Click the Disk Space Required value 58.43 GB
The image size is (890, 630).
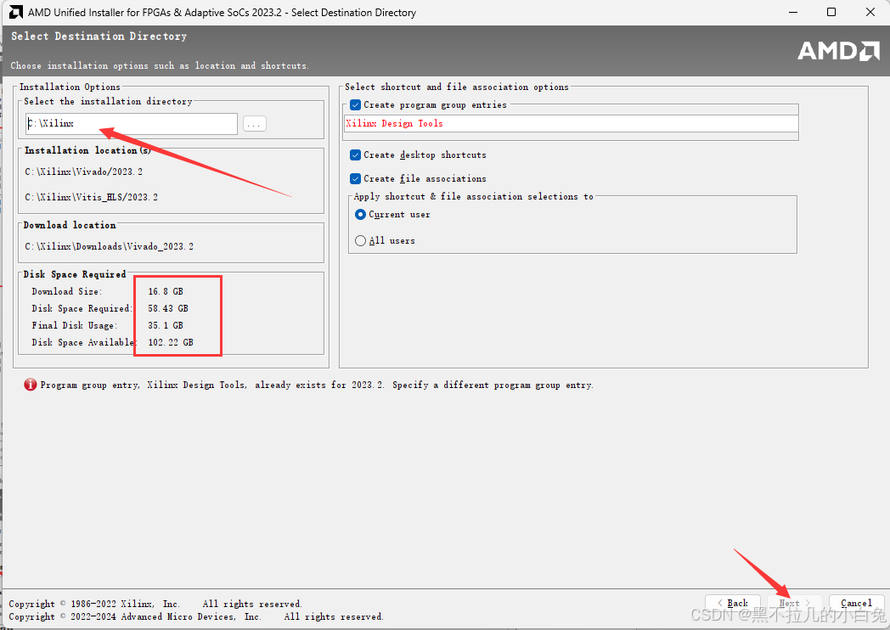point(168,308)
